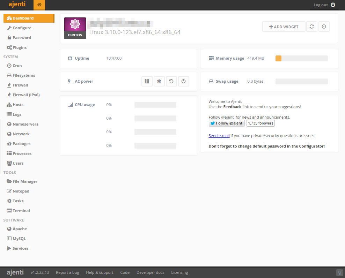This screenshot has height=278, width=345.
Task: Open Firewall (IPv6) settings
Action: pyautogui.click(x=23, y=95)
